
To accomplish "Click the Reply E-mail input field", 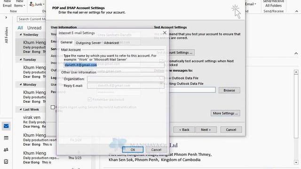I will coord(126,85).
